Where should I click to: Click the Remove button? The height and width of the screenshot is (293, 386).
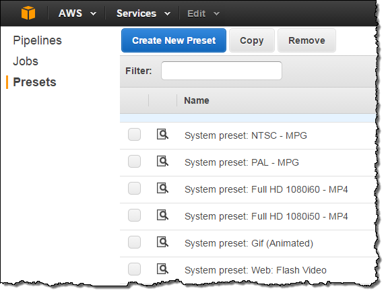307,40
